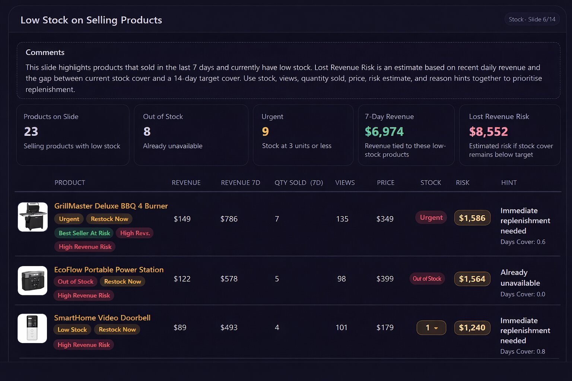This screenshot has height=381, width=572.
Task: Click the $1,586 risk badge
Action: point(472,218)
